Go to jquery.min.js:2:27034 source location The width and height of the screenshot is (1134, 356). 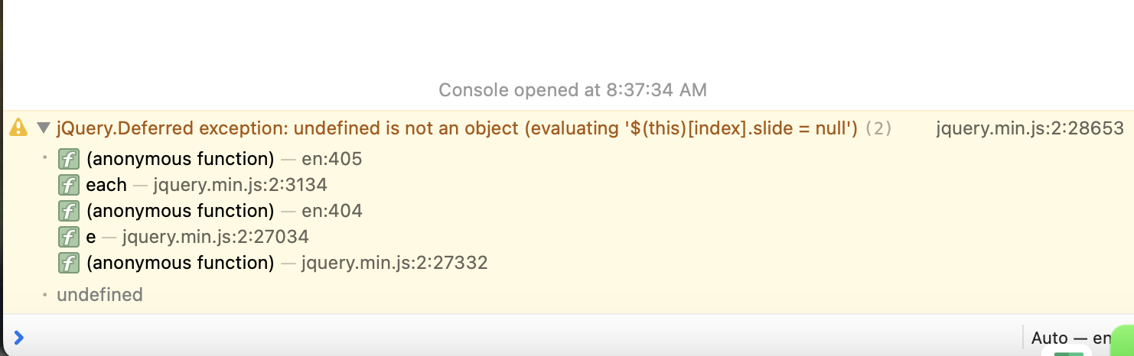[215, 237]
